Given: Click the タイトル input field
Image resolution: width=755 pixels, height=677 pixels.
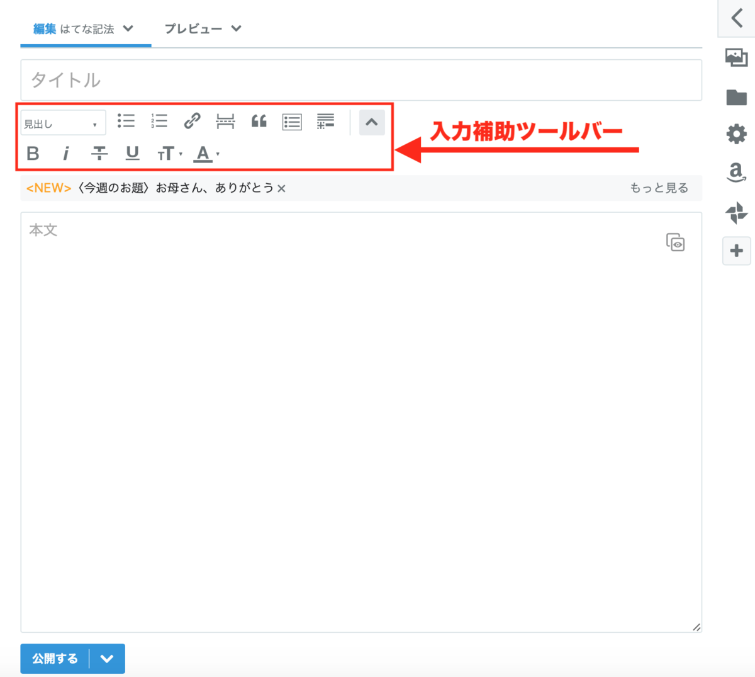Looking at the screenshot, I should (x=361, y=80).
